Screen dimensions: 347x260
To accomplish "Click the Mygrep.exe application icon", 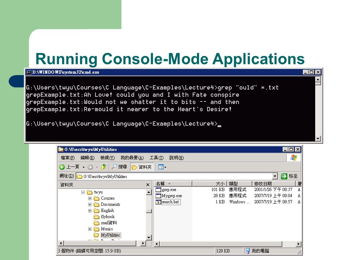I will pyautogui.click(x=158, y=196).
